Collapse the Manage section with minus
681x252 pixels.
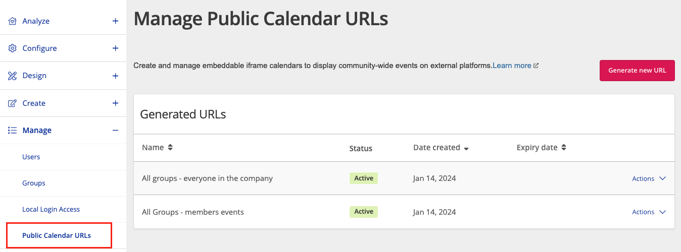[x=115, y=130]
